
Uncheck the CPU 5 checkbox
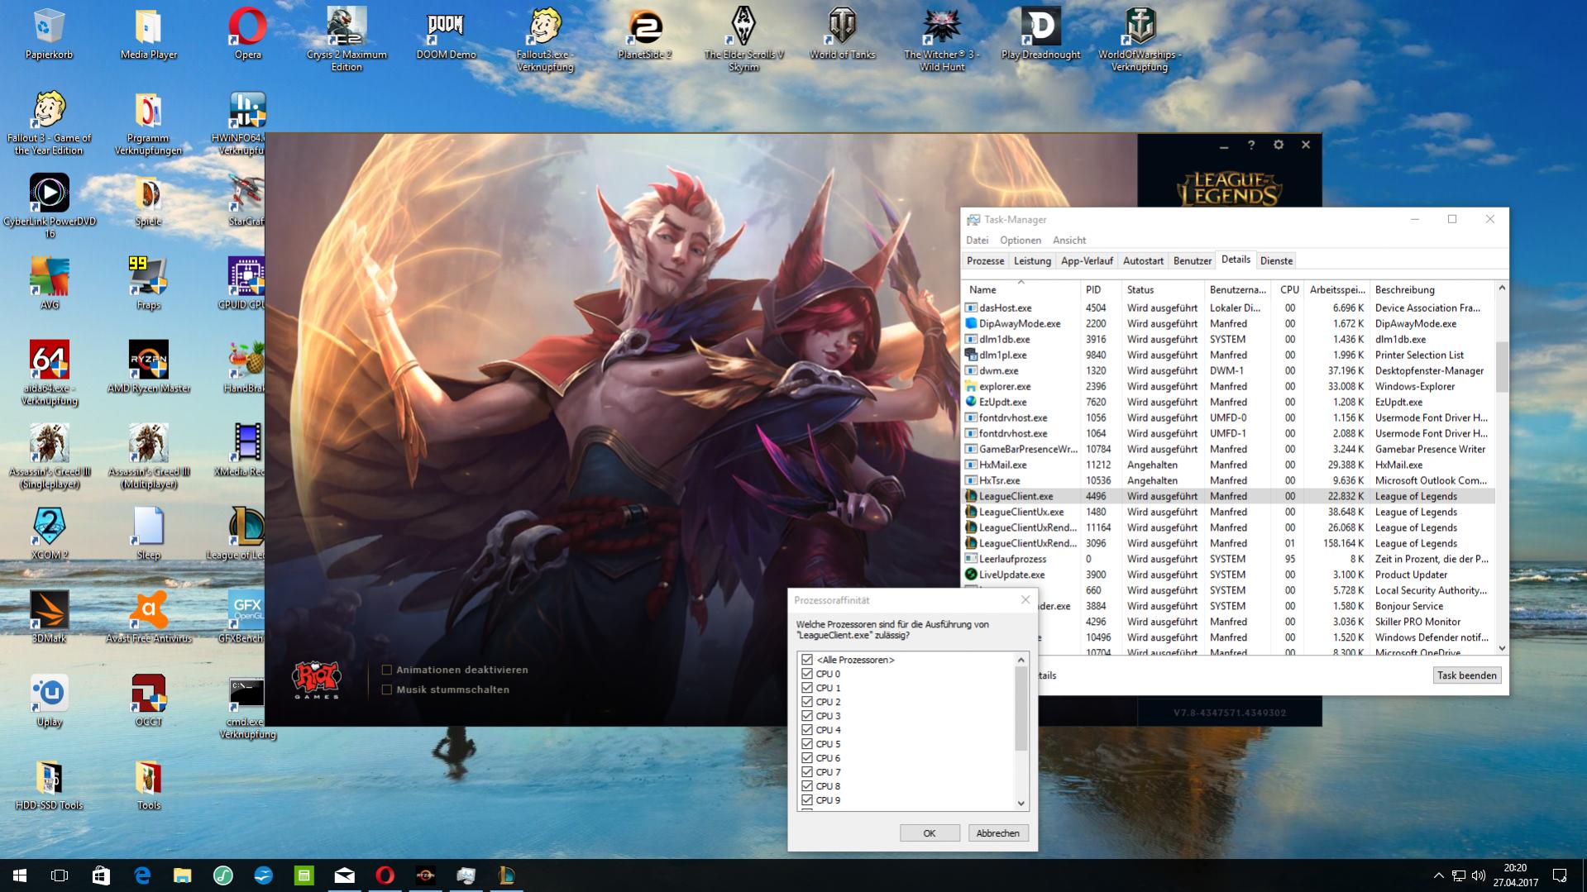click(x=807, y=744)
